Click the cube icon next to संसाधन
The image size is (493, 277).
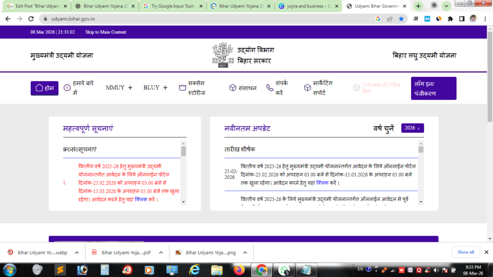click(x=233, y=88)
